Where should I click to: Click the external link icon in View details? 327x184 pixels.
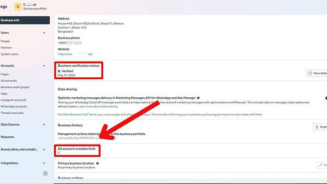(x=310, y=73)
